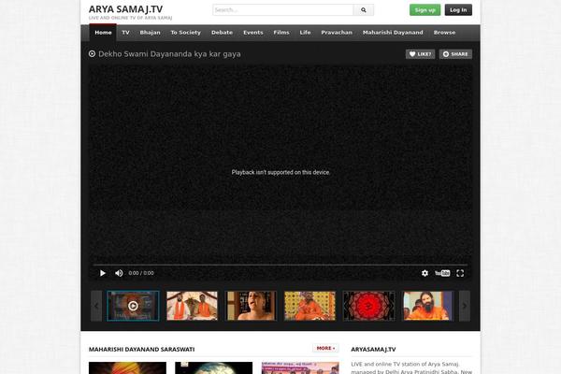Click the ARYA SAMAJ.TV site logo
Screen dimensions: 561x374
(125, 9)
